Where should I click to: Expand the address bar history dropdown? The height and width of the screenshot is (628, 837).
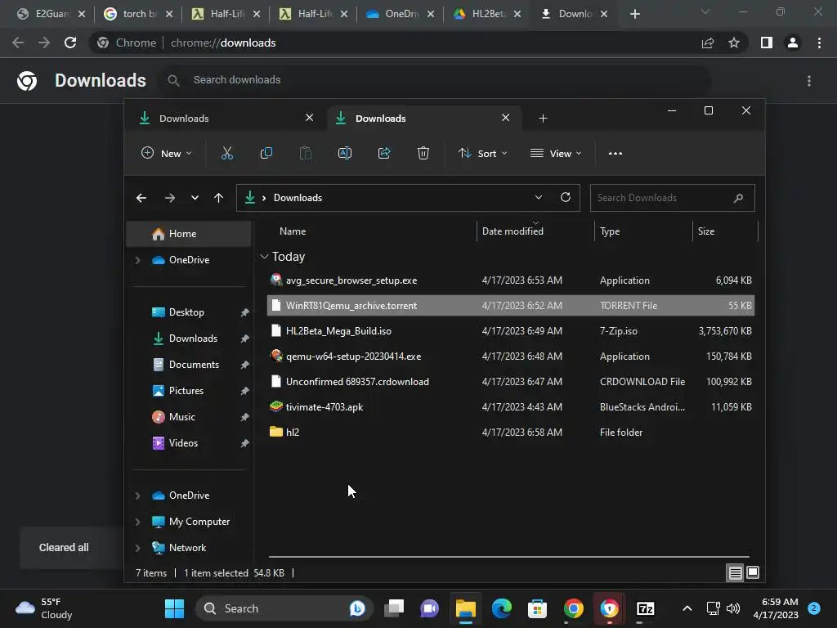click(539, 197)
